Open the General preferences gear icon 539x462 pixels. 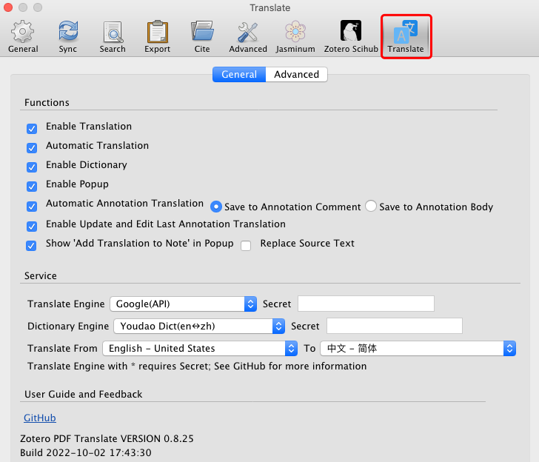(23, 36)
